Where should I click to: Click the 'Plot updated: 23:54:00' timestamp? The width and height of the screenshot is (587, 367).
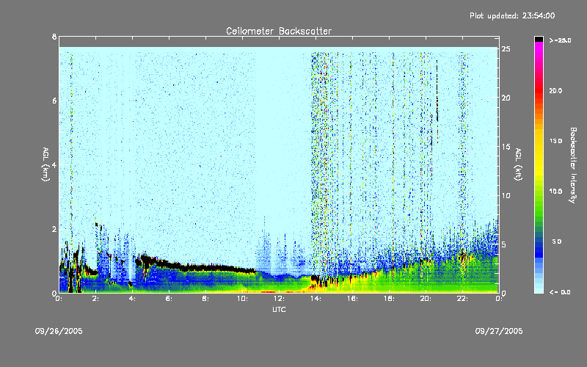coord(512,15)
